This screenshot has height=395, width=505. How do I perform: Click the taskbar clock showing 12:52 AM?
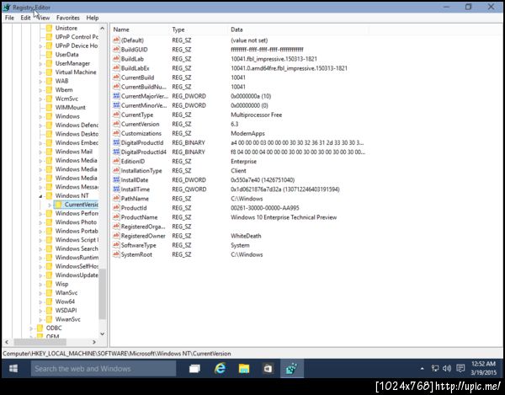(x=483, y=368)
